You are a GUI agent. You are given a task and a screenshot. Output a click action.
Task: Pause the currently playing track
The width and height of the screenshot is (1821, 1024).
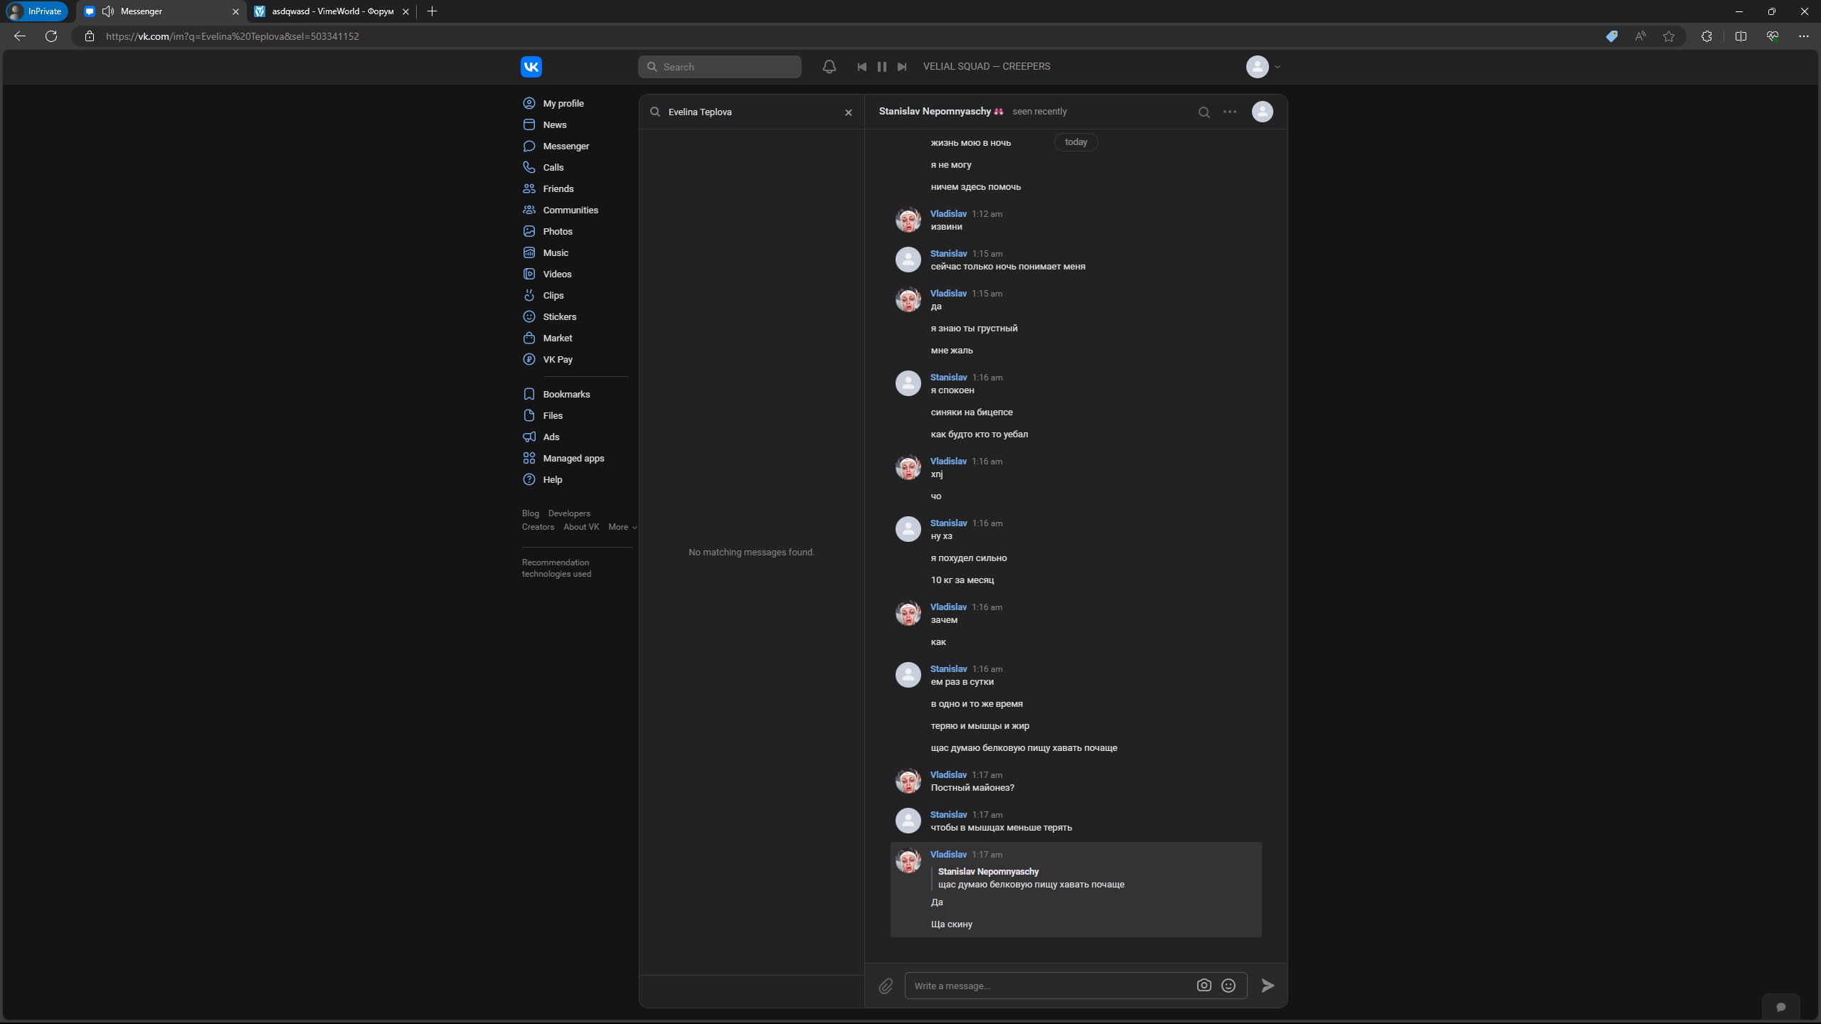point(881,66)
